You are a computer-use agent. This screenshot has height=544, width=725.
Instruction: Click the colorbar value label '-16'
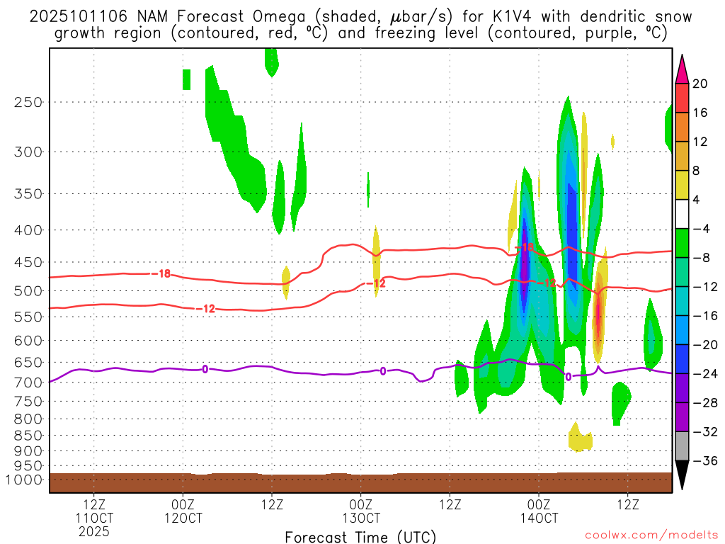[706, 315]
